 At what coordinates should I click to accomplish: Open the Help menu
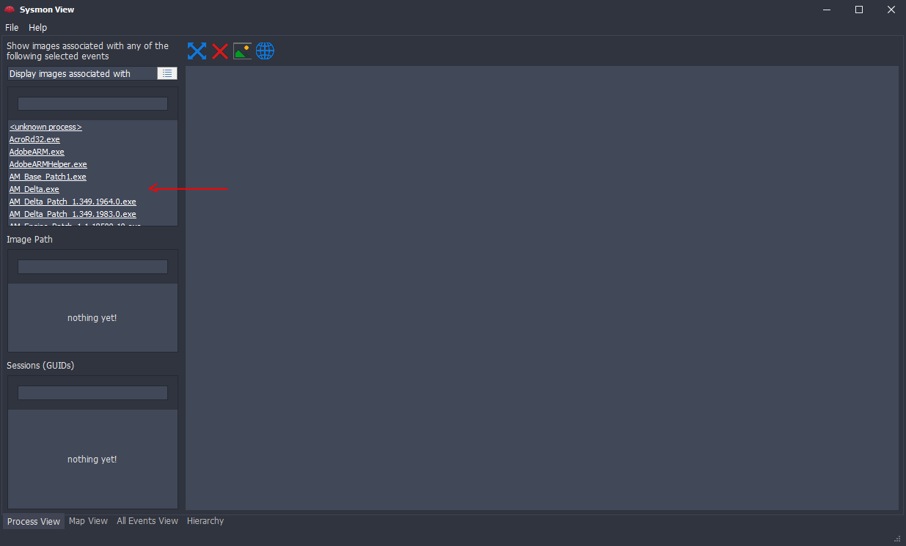coord(38,27)
